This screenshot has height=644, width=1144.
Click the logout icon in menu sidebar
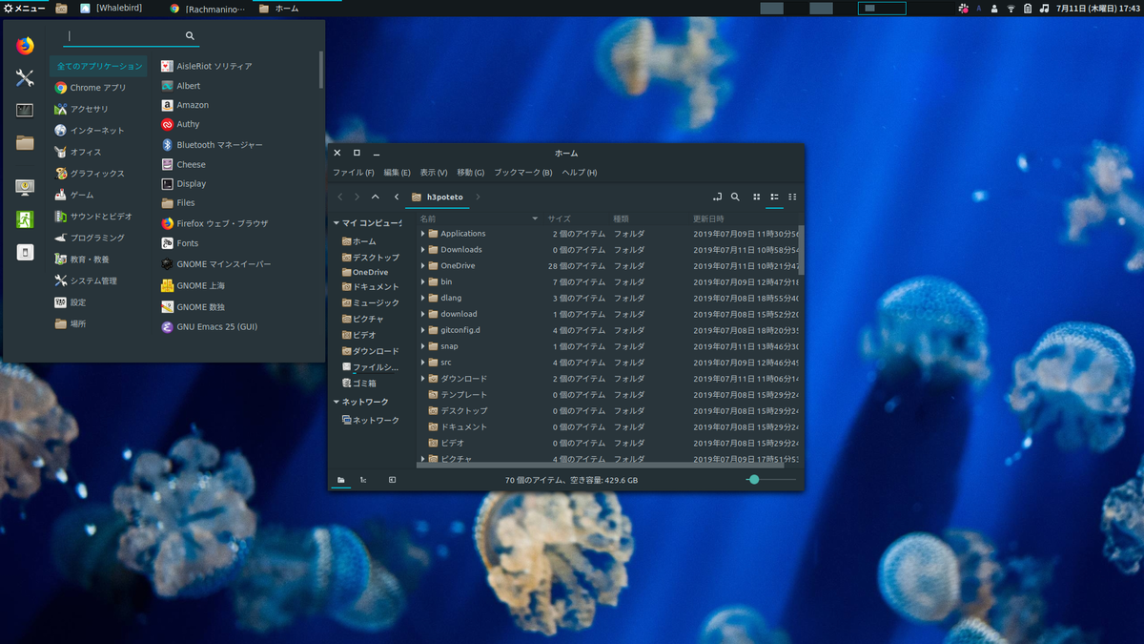tap(25, 219)
